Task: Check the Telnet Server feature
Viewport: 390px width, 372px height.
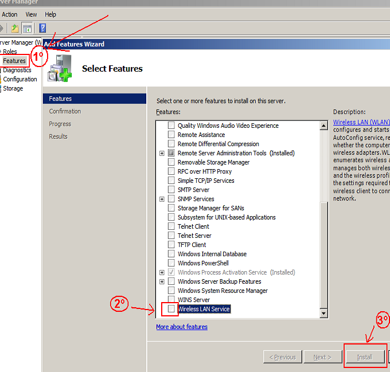Action: [x=171, y=236]
